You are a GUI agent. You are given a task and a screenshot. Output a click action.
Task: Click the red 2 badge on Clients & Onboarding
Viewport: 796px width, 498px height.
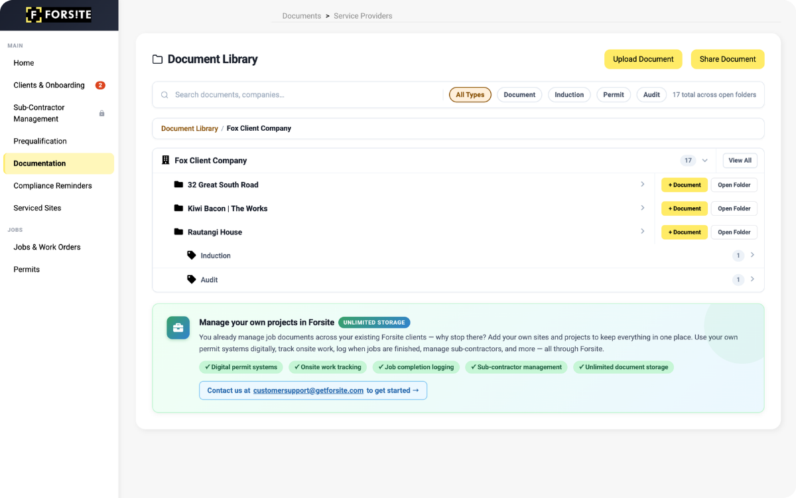point(100,85)
